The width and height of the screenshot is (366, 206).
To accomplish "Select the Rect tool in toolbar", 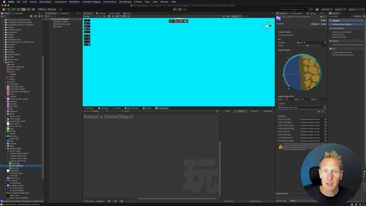I will coord(23,9).
